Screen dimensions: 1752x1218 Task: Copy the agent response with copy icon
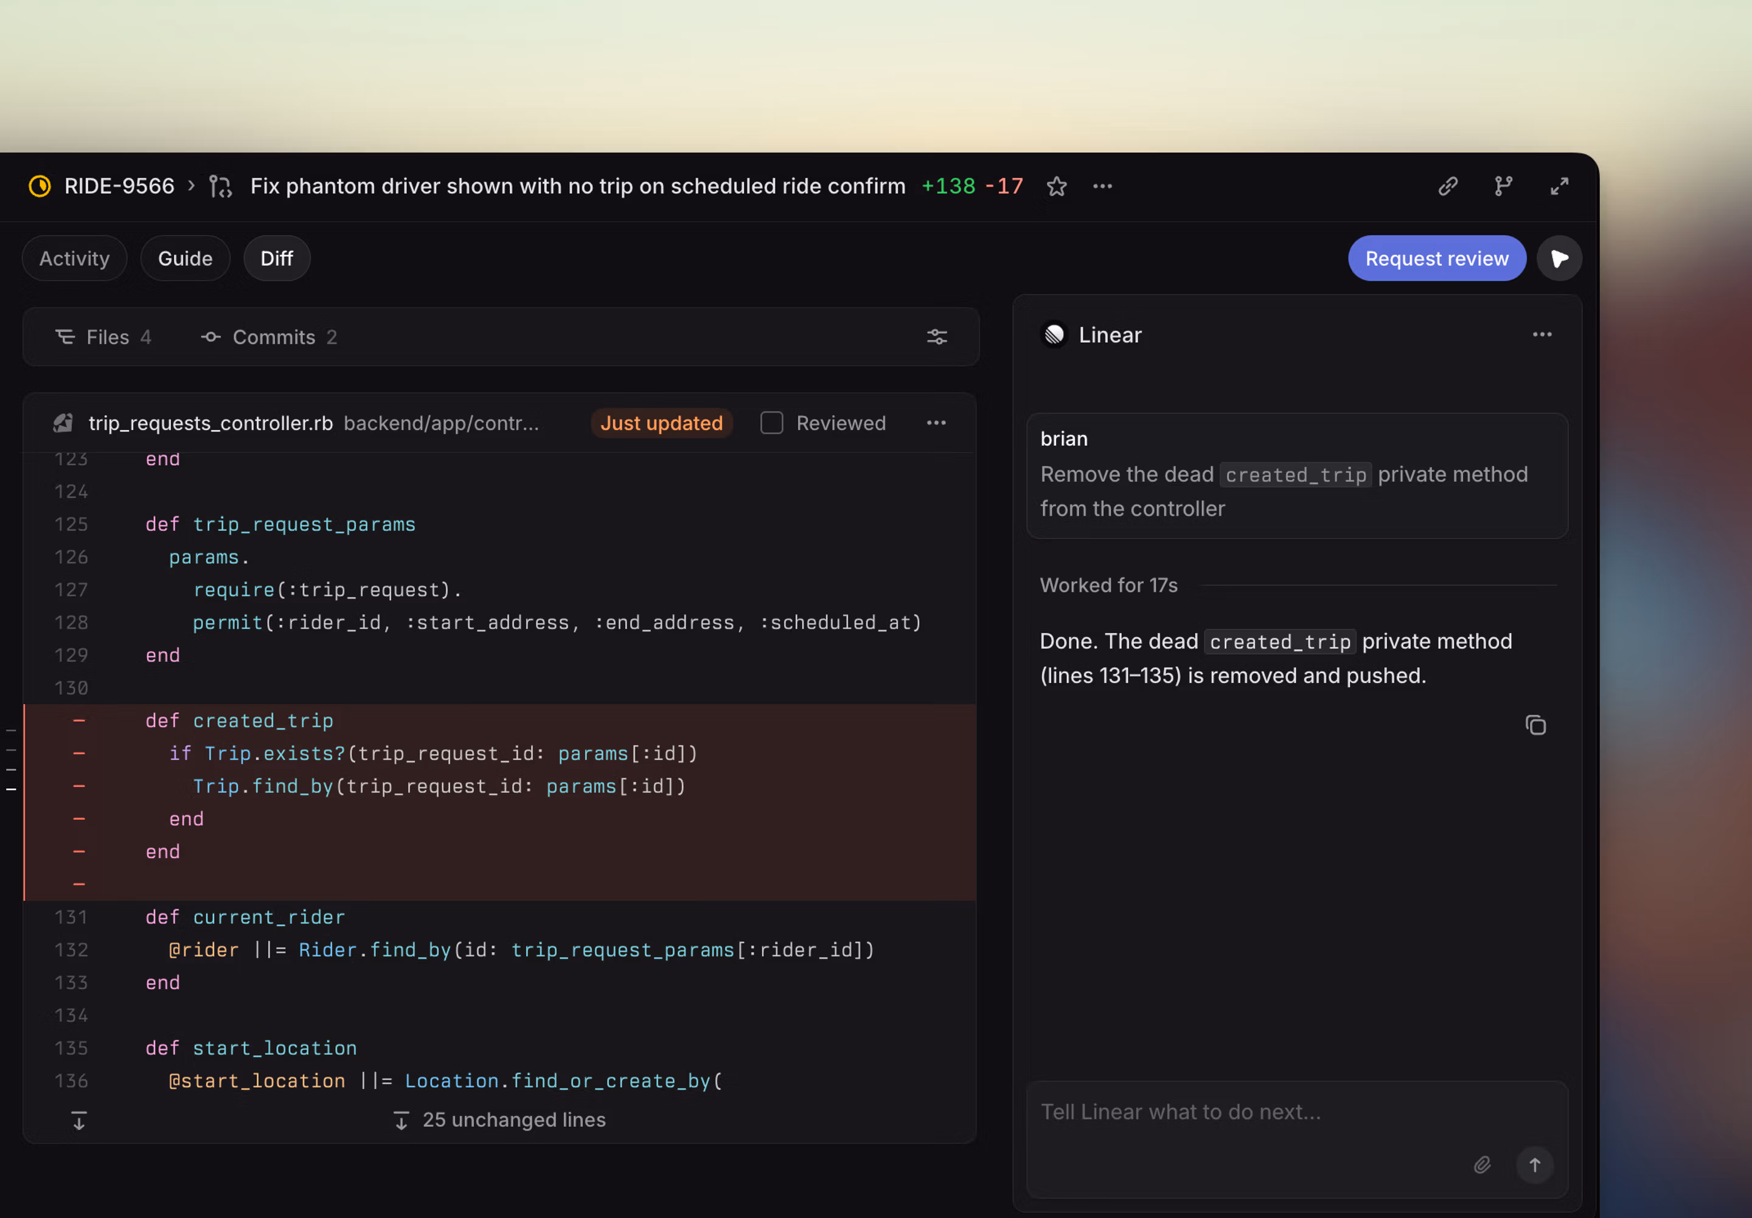point(1535,725)
